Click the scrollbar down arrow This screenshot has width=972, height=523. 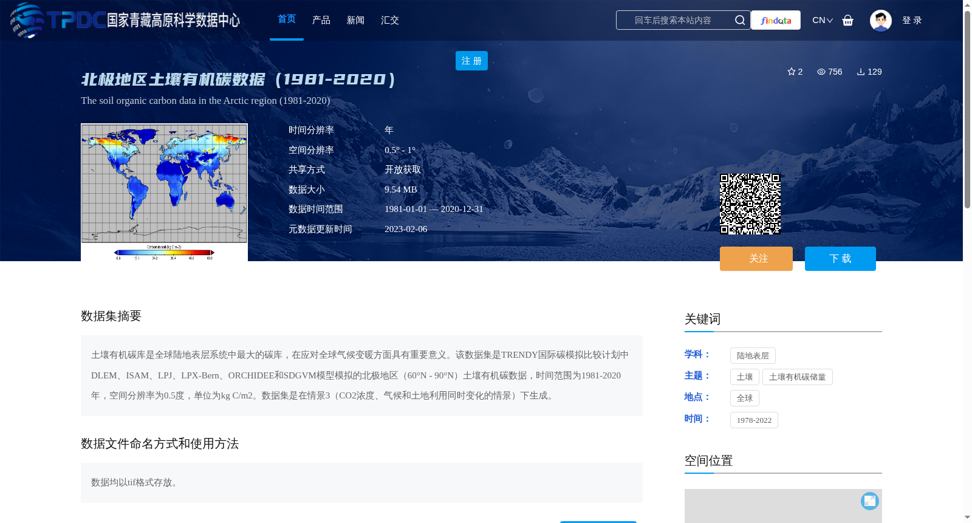[967, 518]
